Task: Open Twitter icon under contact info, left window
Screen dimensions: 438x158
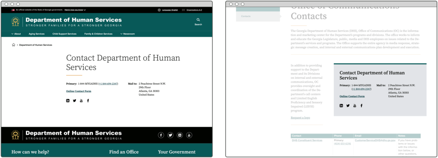Action: [74, 101]
